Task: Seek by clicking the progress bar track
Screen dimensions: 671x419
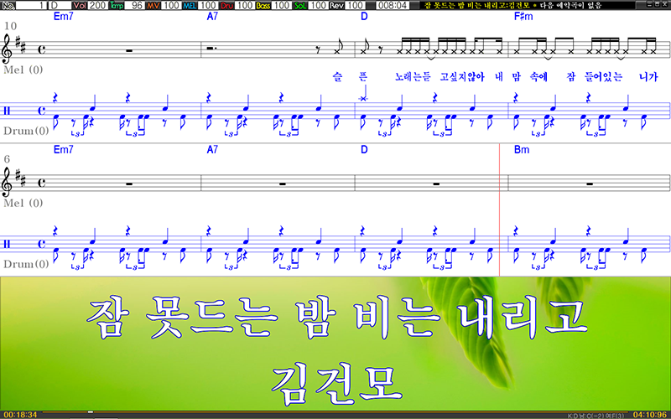Action: [x=336, y=412]
